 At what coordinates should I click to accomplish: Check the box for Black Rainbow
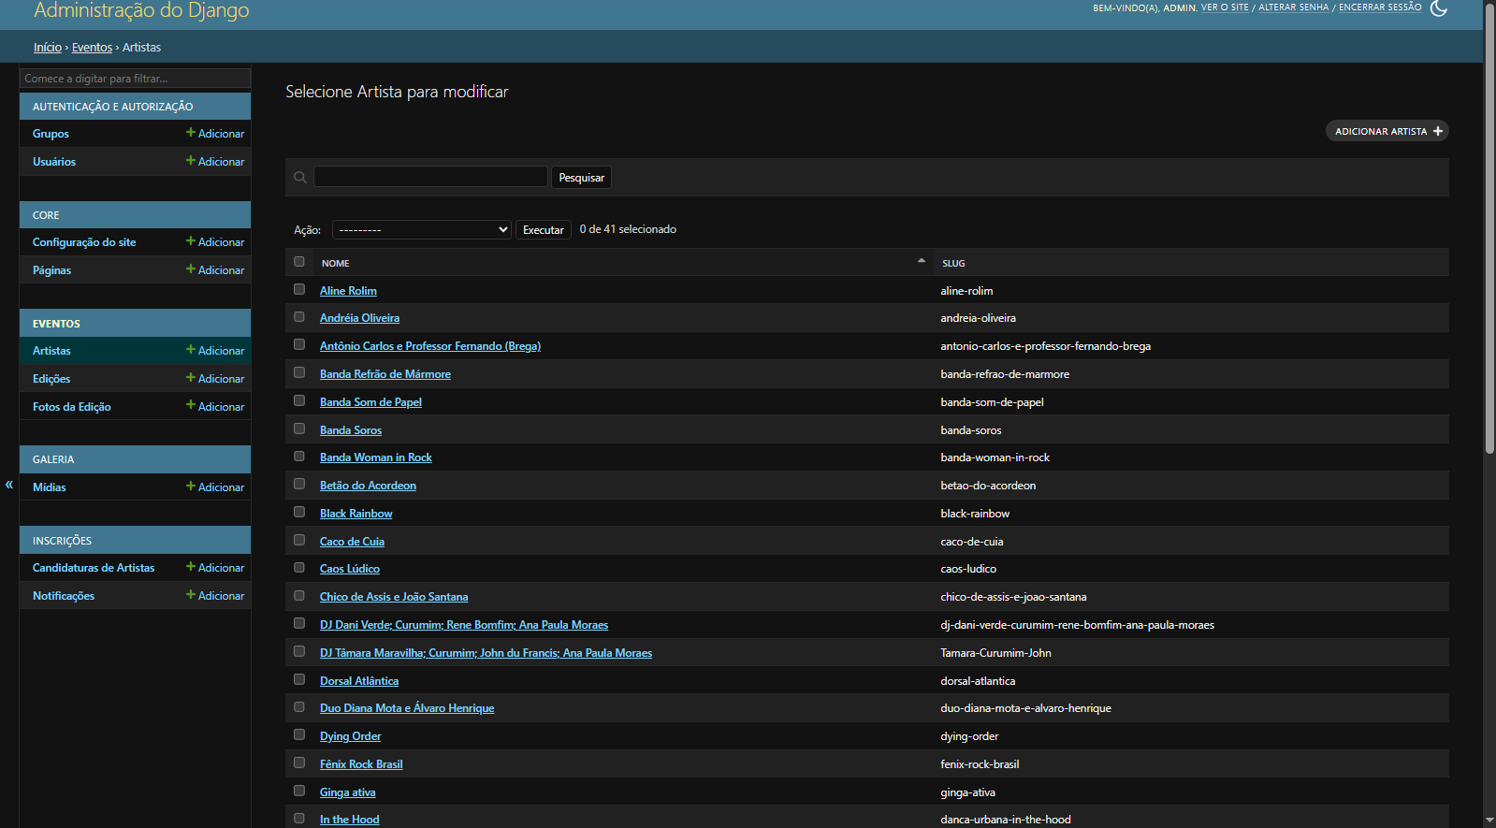pos(299,512)
